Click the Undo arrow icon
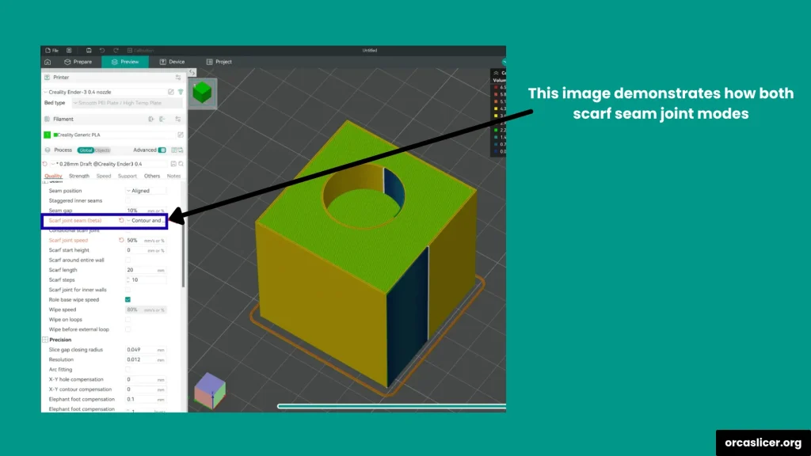811x456 pixels. pyautogui.click(x=102, y=50)
